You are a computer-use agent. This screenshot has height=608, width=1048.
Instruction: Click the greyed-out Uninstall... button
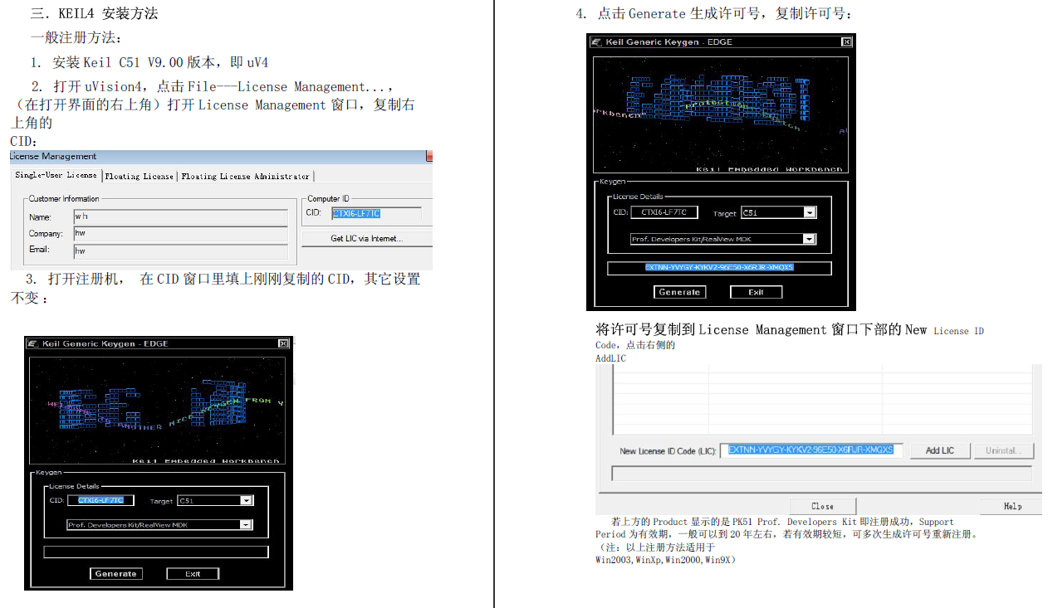coord(1004,450)
